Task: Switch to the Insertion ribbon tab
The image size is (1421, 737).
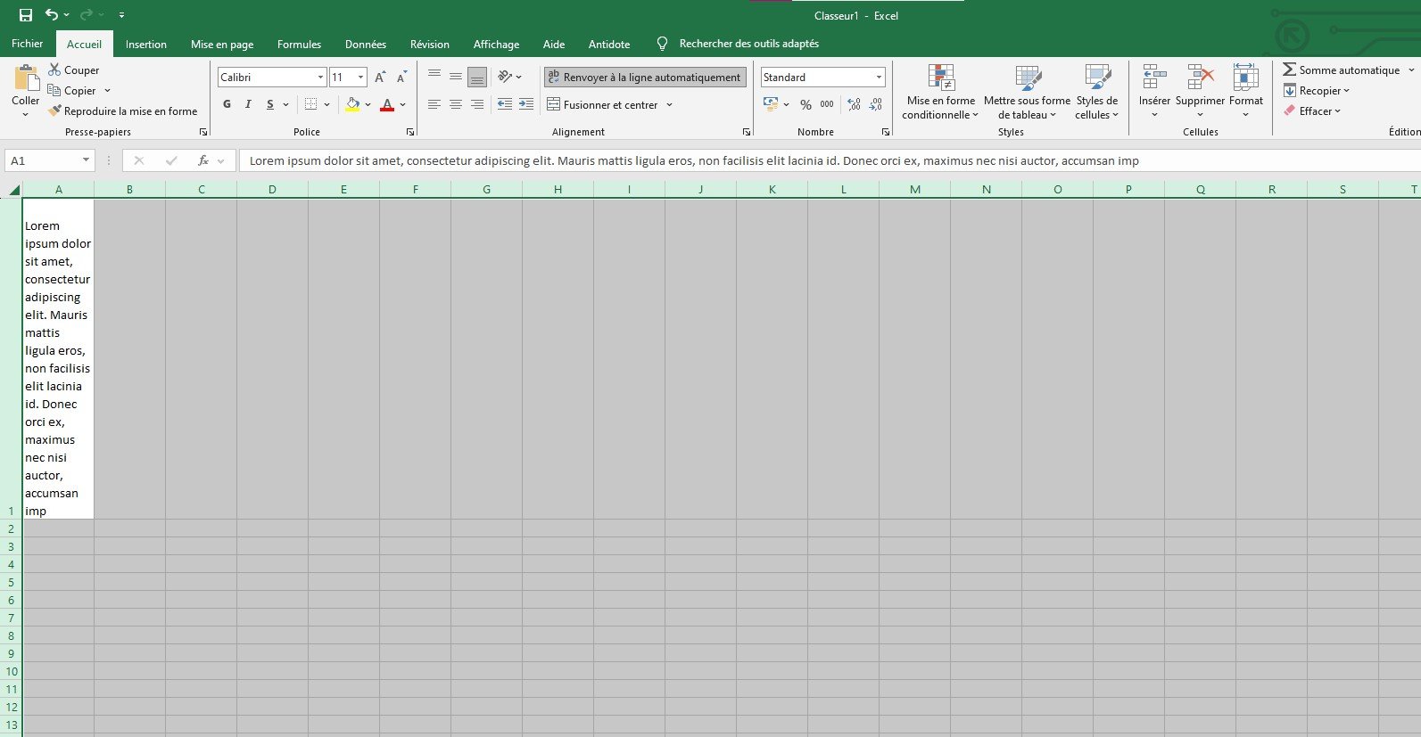Action: point(145,44)
